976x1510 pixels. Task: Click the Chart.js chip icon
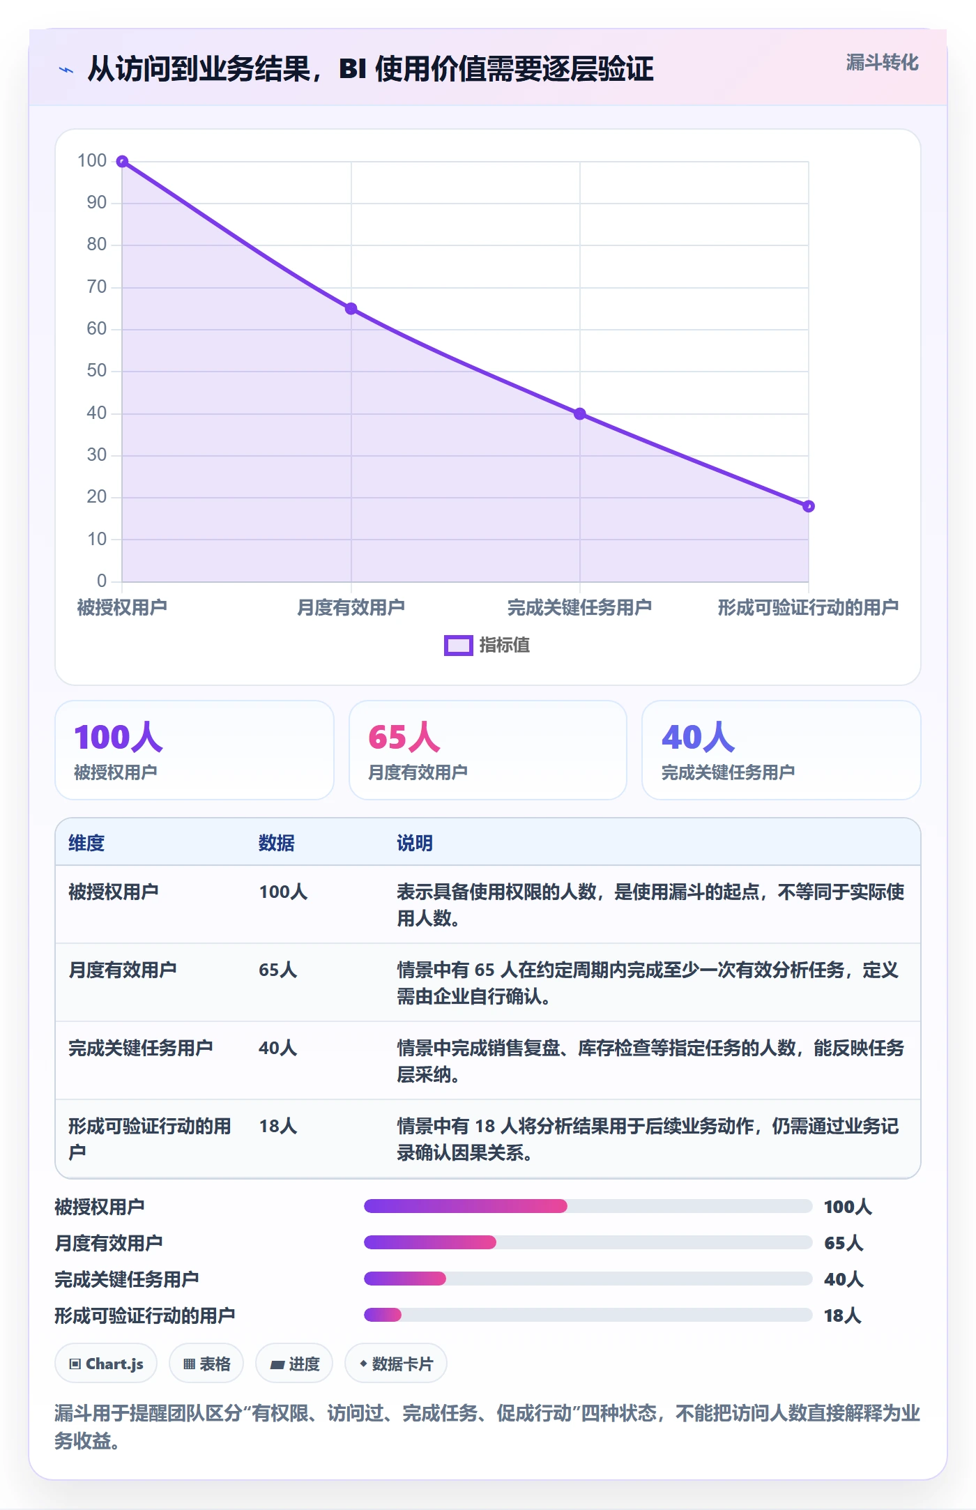click(x=75, y=1364)
